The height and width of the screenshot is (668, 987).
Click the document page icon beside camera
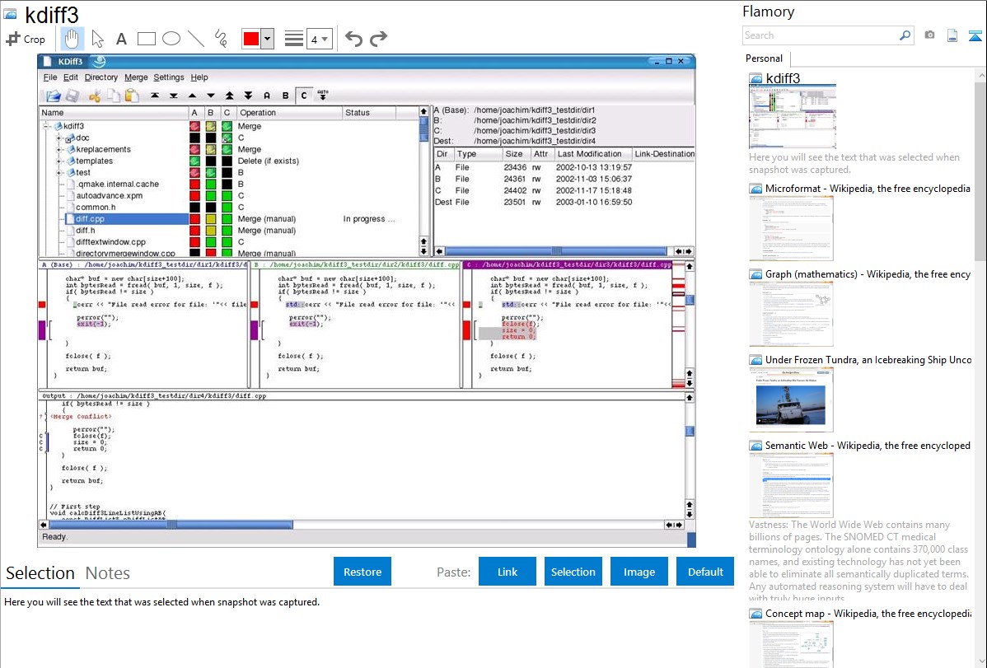point(952,35)
